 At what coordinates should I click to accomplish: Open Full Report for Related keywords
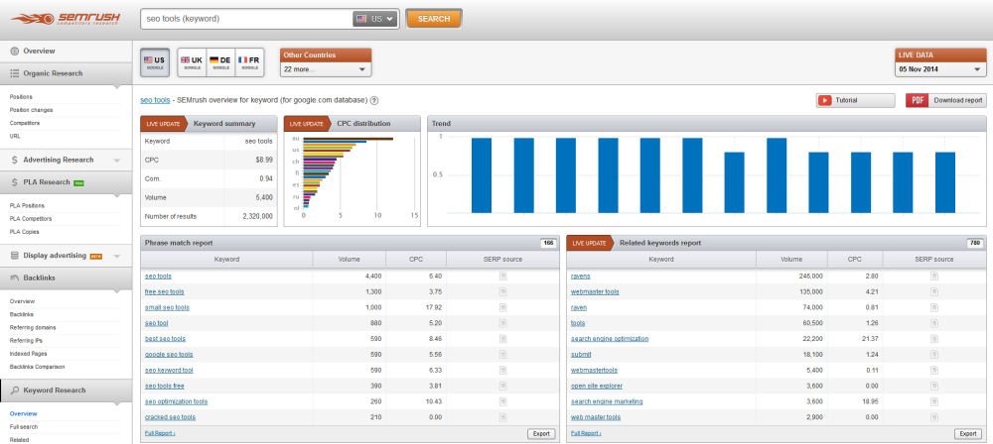point(586,434)
